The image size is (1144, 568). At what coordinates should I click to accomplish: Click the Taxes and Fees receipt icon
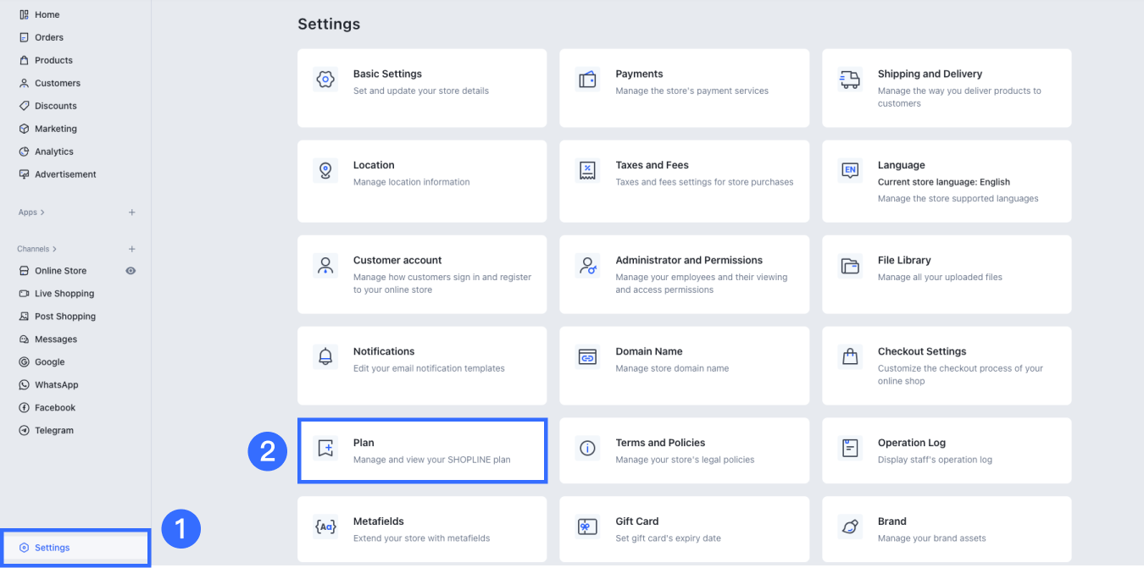tap(587, 170)
